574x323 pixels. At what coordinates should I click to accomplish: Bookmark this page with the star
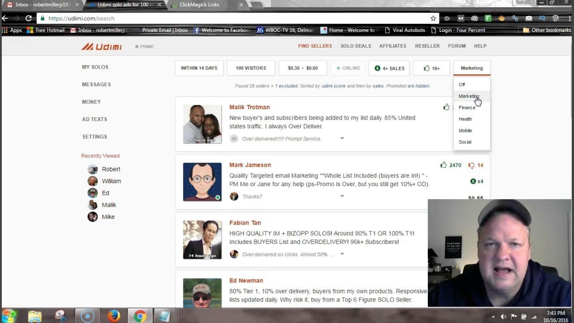pyautogui.click(x=433, y=18)
